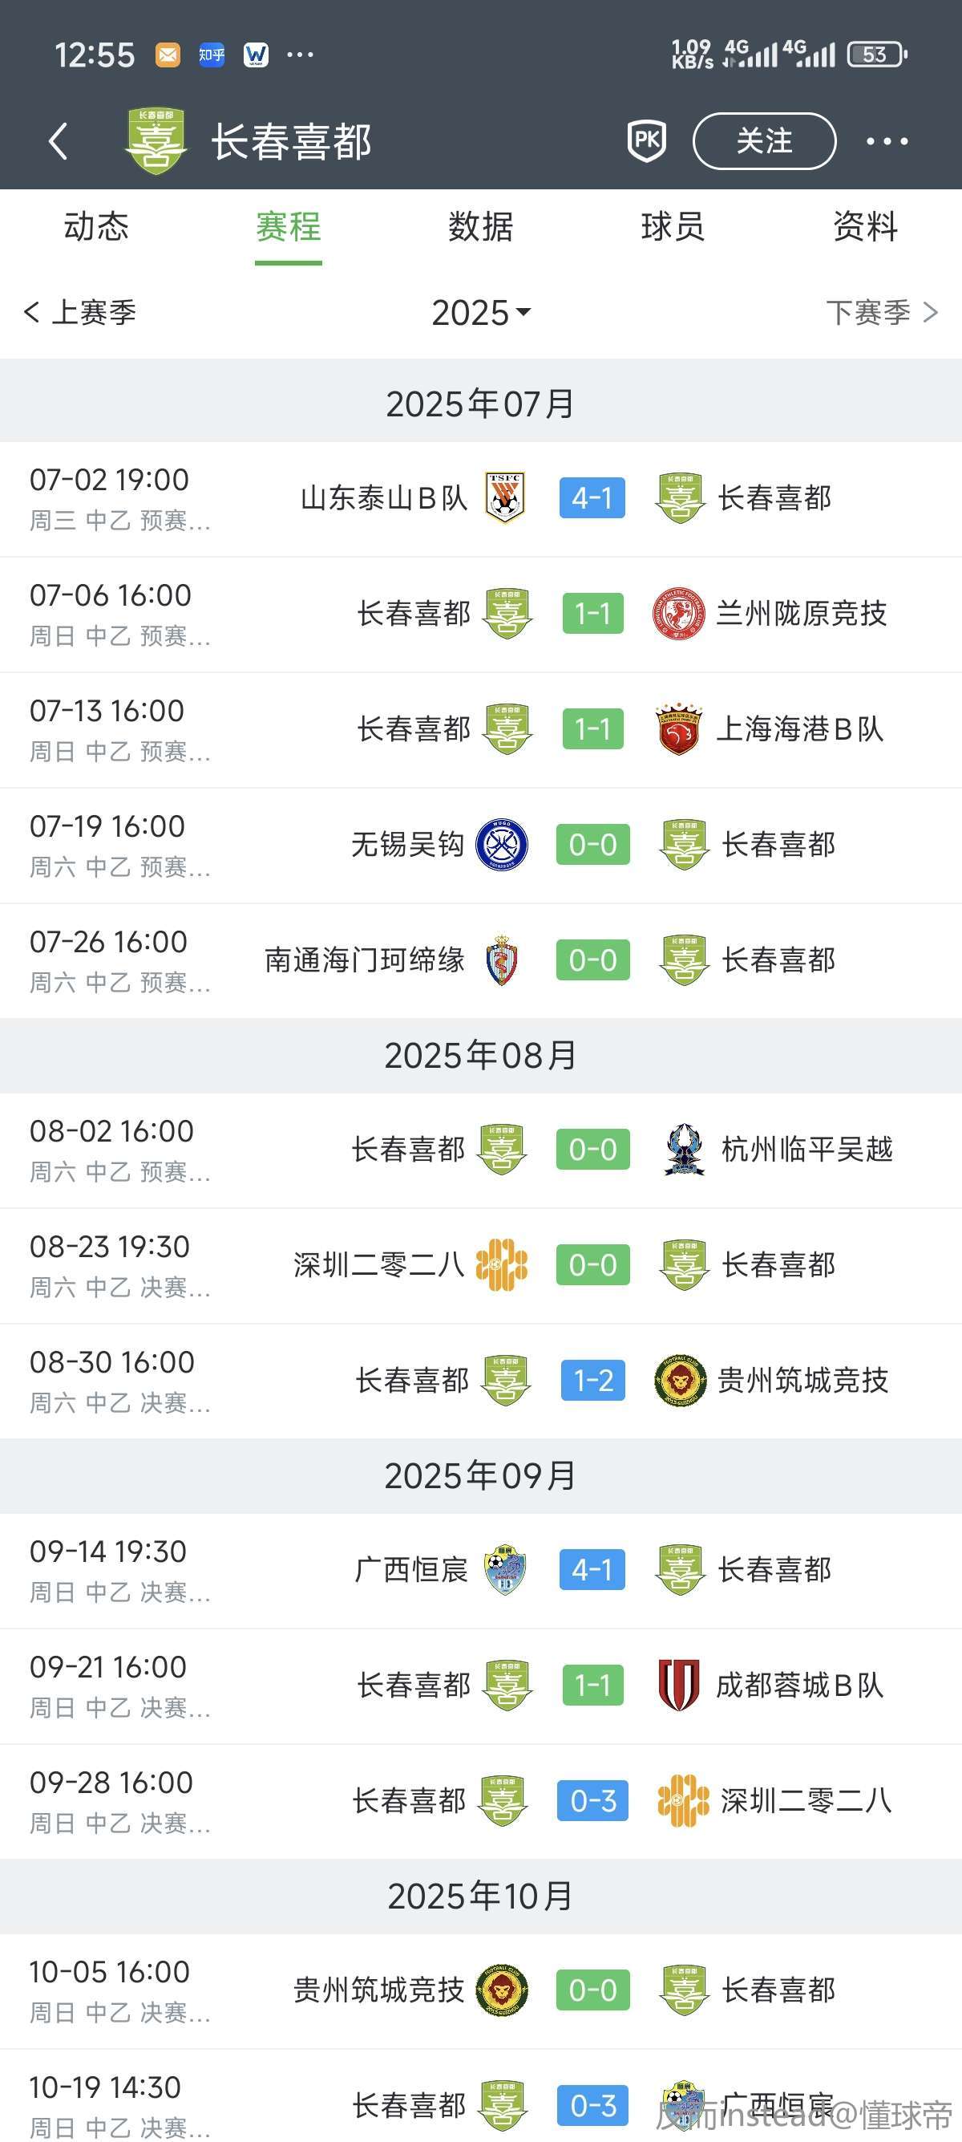The height and width of the screenshot is (2142, 962).
Task: Tap the 知乎 notification in status bar
Action: click(x=212, y=55)
